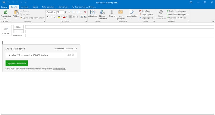Increase the paragraph indent

coord(85,17)
